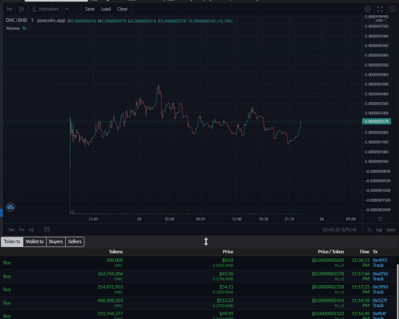The image size is (399, 319).
Task: Click the 162,744,306 token amount
Action: click(110, 274)
